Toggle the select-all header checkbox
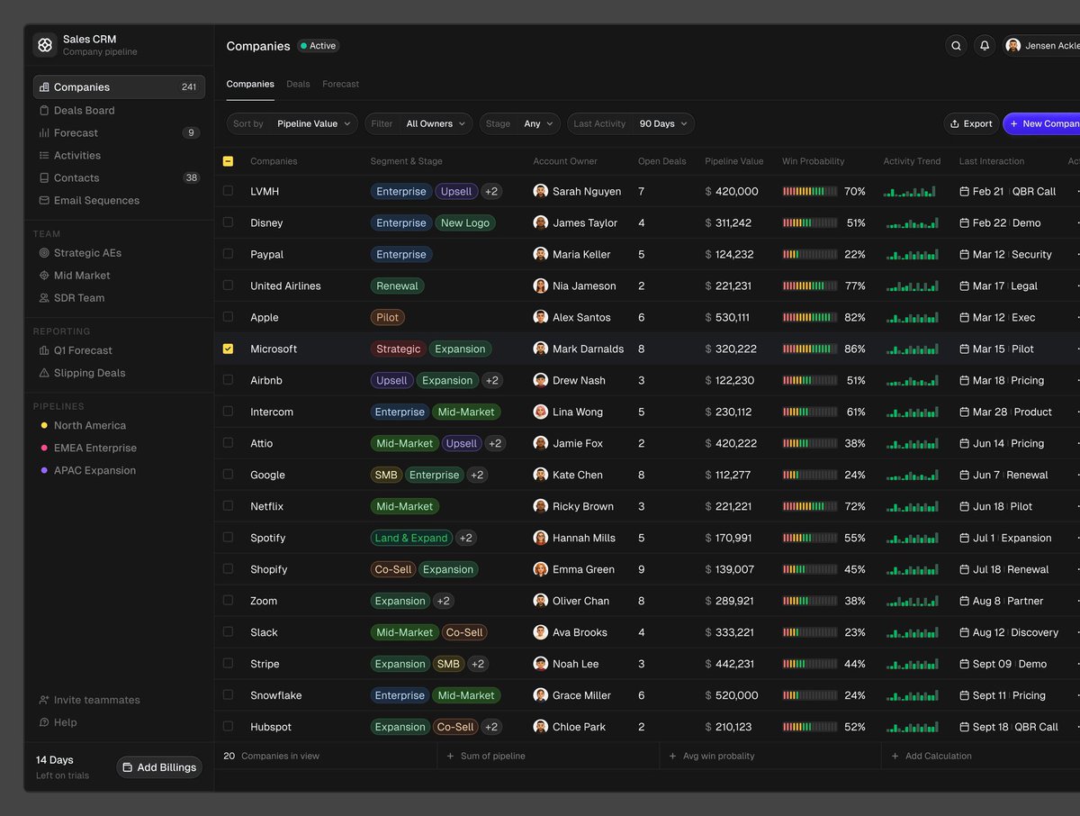The width and height of the screenshot is (1080, 816). tap(228, 161)
